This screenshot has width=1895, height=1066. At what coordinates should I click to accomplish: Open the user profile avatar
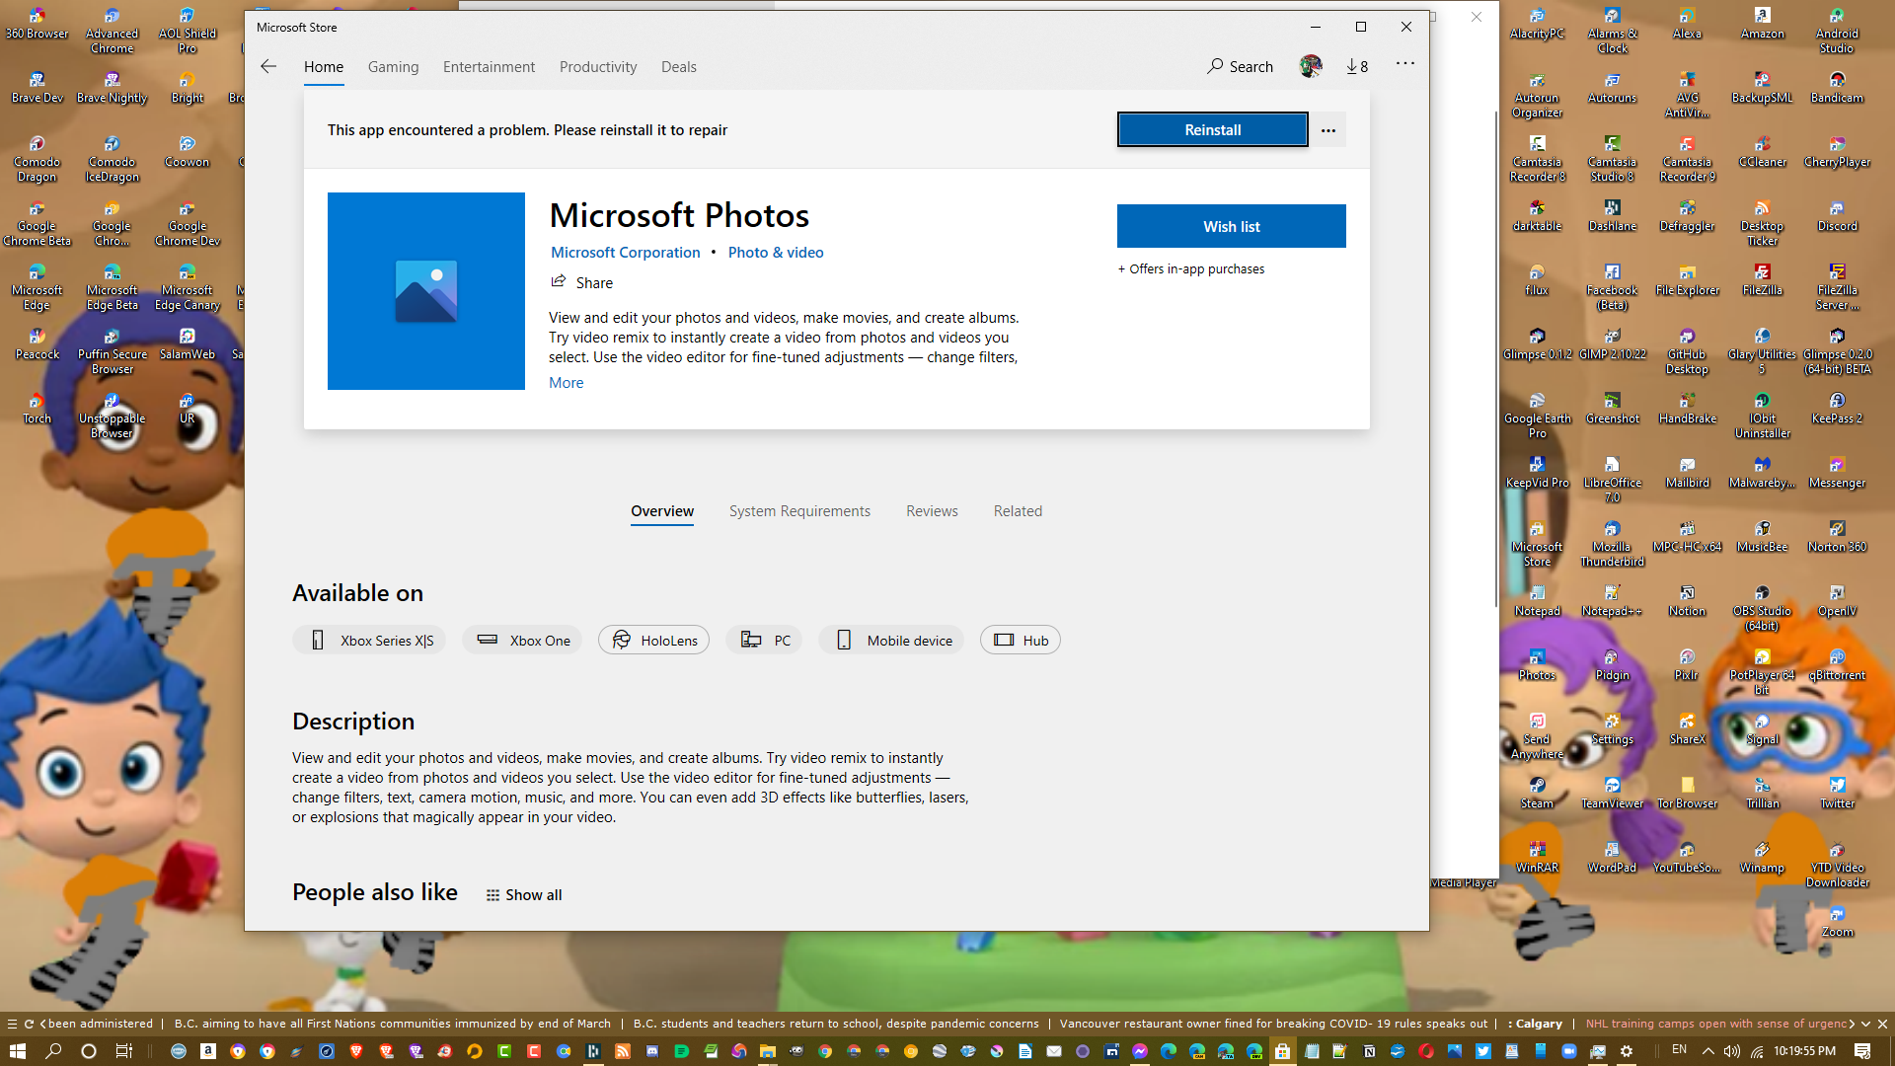[1311, 66]
